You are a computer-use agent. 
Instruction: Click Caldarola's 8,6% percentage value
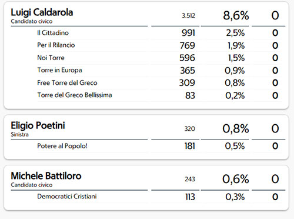pyautogui.click(x=236, y=15)
